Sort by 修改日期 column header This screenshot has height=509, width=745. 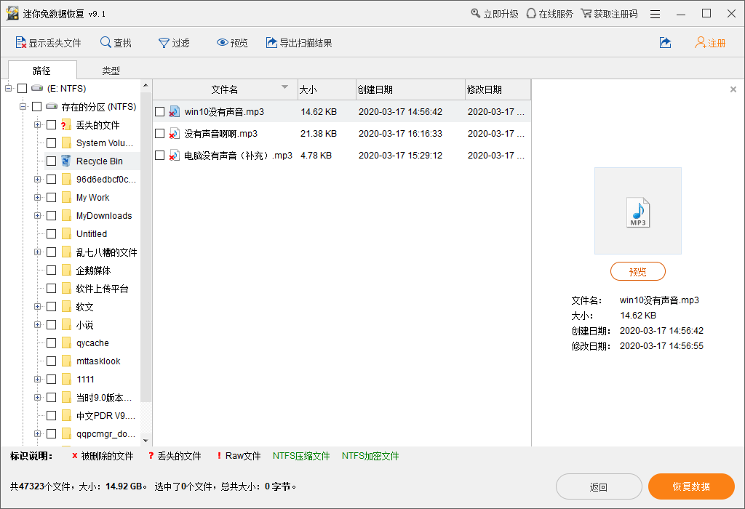click(498, 89)
